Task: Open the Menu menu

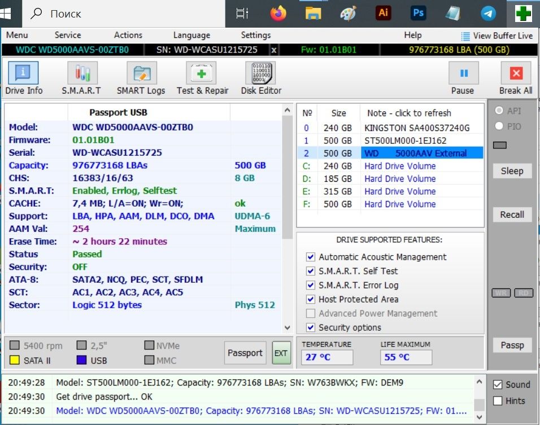Action: (17, 35)
